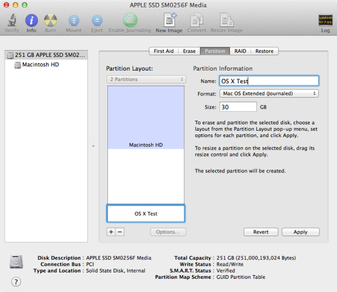Select the OS X Test partition block
Image resolution: width=337 pixels, height=292 pixels.
(x=146, y=213)
